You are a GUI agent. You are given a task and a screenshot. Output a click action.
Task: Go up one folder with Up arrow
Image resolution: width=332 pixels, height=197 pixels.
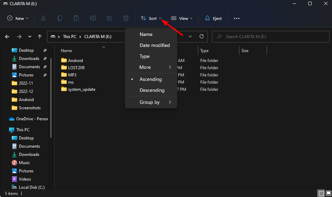tap(40, 37)
